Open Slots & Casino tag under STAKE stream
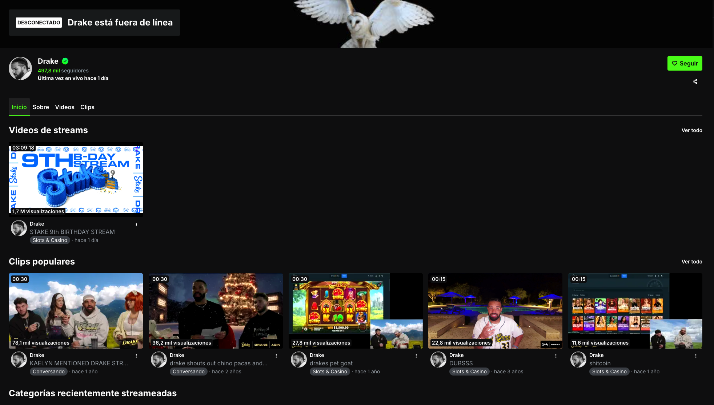The width and height of the screenshot is (714, 405). click(50, 240)
